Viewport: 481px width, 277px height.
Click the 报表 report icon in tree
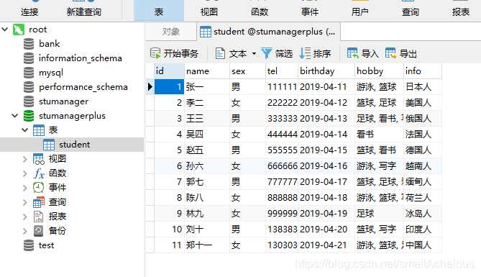coord(39,217)
